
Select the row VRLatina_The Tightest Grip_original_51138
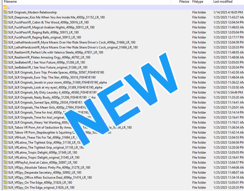click(123, 147)
